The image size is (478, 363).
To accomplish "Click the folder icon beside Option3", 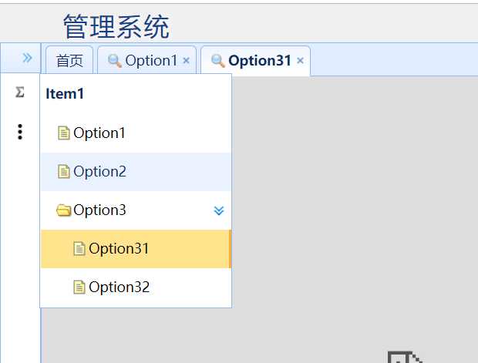I will click(x=64, y=210).
